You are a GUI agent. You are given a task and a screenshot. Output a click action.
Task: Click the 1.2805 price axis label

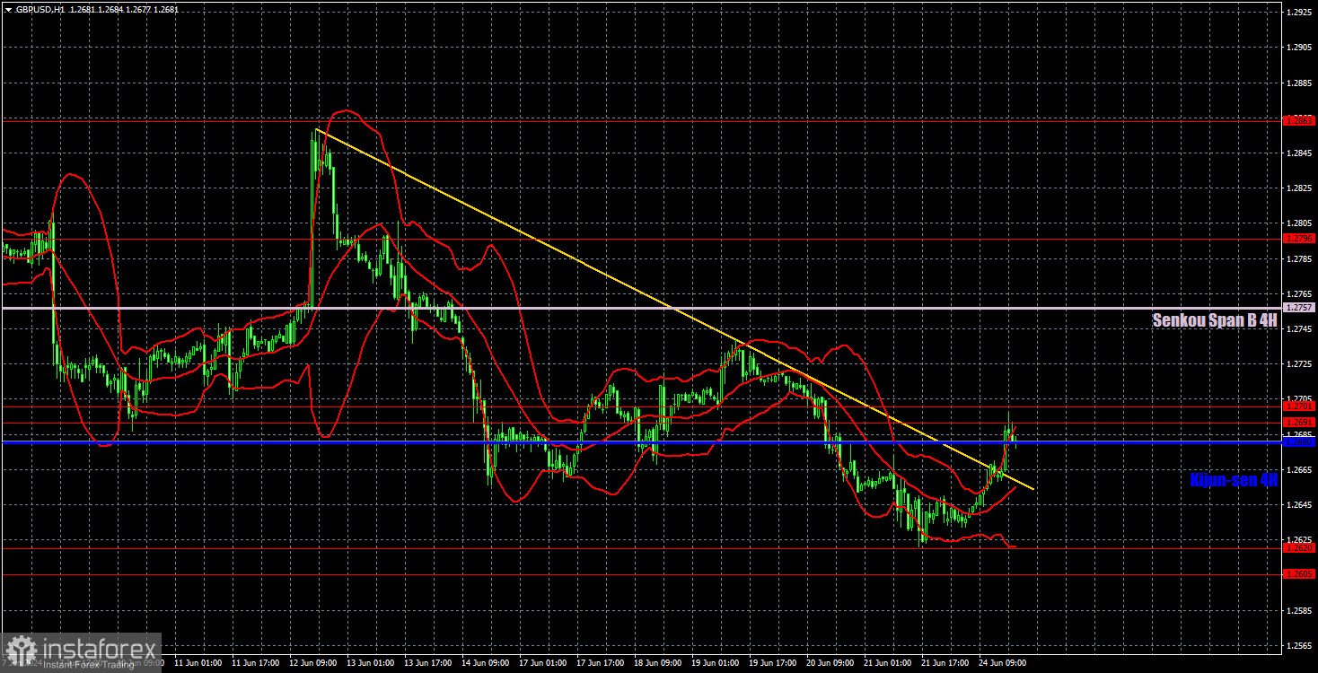pos(1299,223)
